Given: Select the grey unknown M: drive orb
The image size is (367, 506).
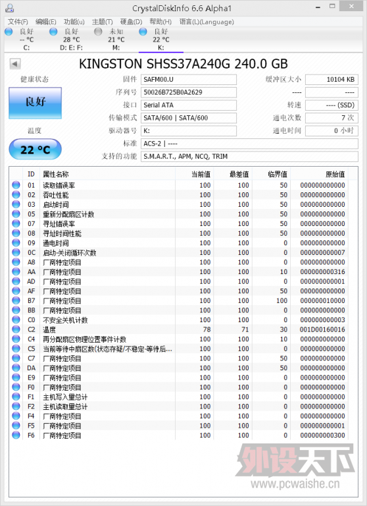Looking at the screenshot, I should (98, 32).
